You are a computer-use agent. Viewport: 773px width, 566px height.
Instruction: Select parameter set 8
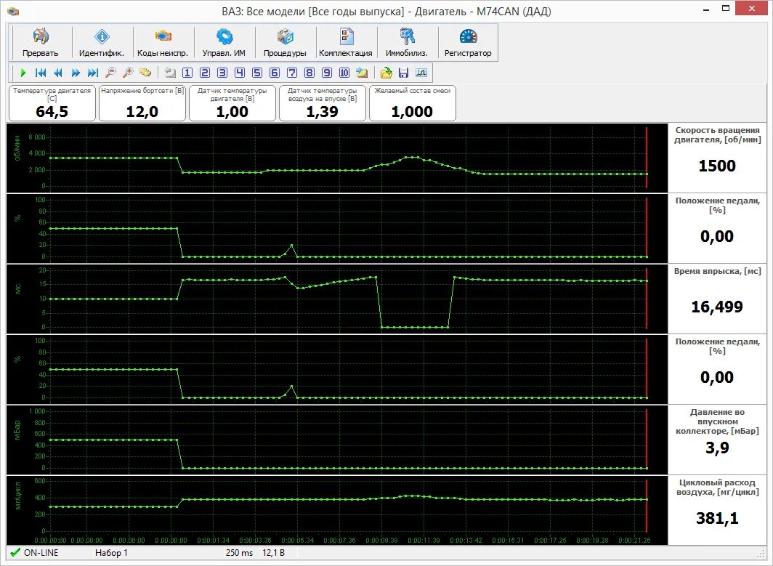[x=309, y=73]
